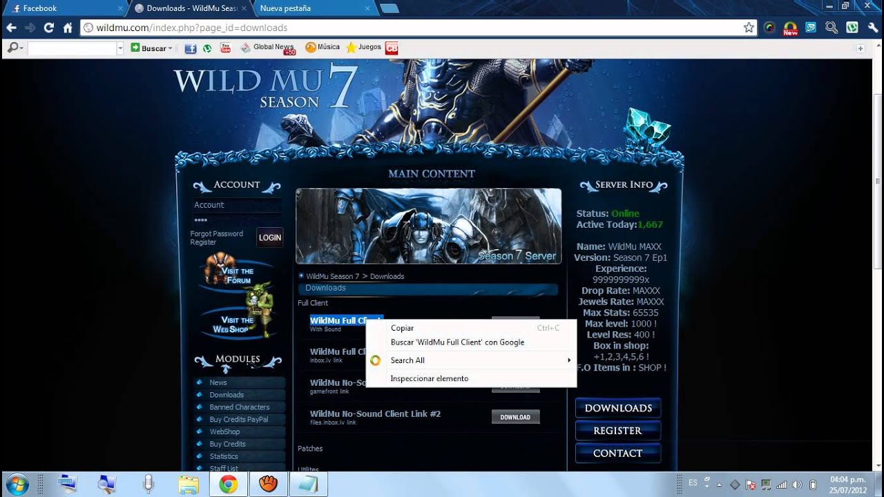This screenshot has width=884, height=497.
Task: Open the Register link under Account
Action: 203,242
